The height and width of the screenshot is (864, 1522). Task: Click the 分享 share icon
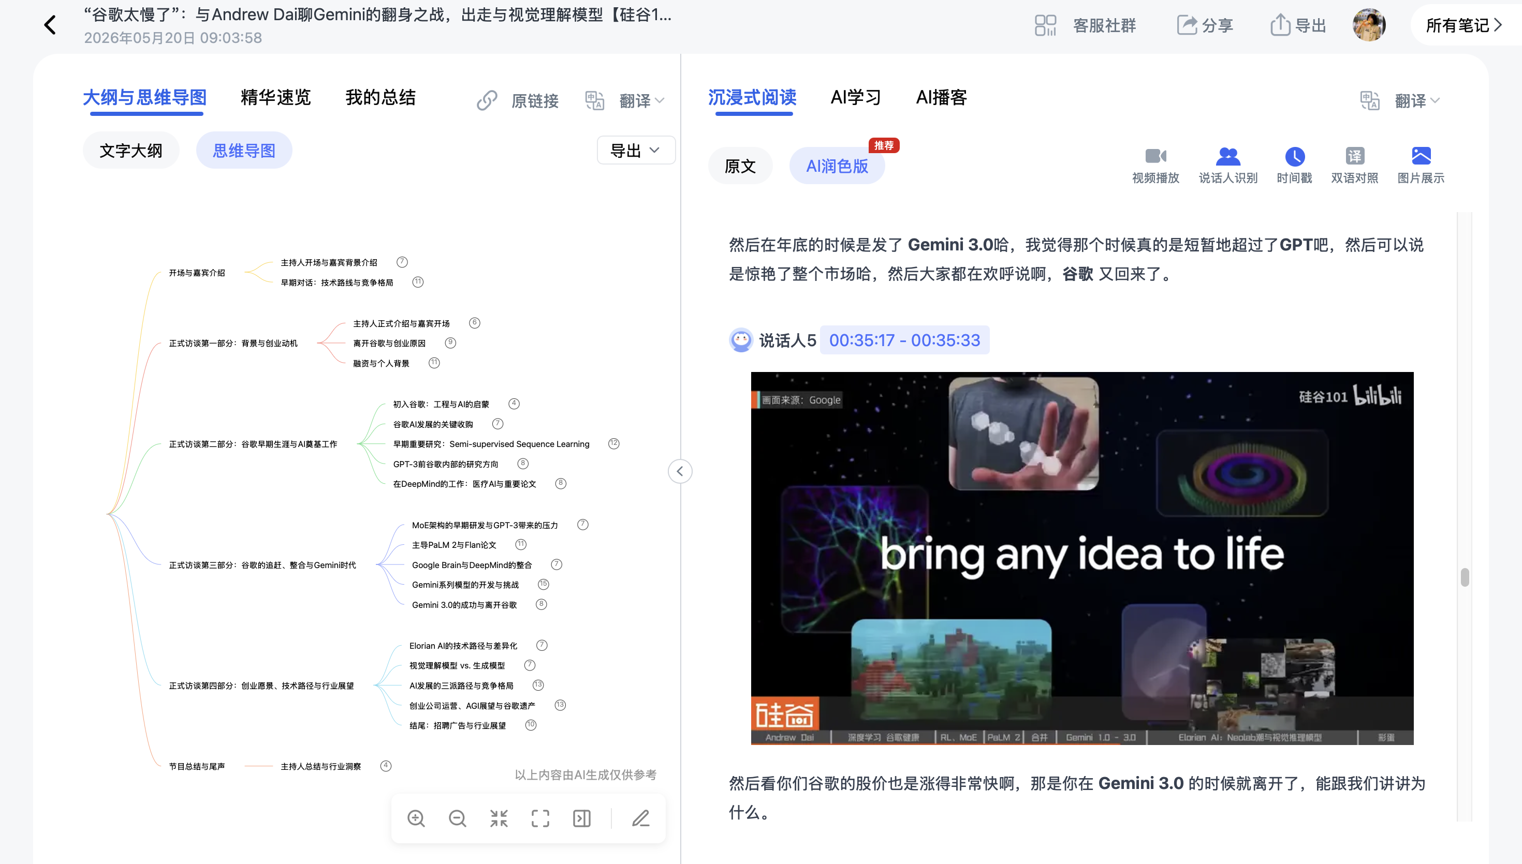[1187, 25]
